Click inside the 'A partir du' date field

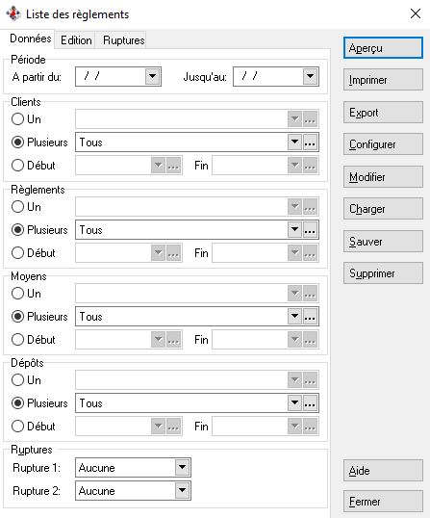click(111, 77)
